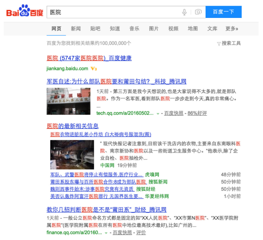The image size is (263, 240).
Task: Go to the 知道 tab
Action: (115, 29)
